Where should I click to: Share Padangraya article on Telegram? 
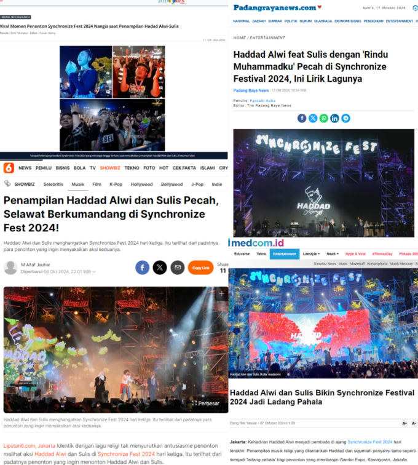345,118
